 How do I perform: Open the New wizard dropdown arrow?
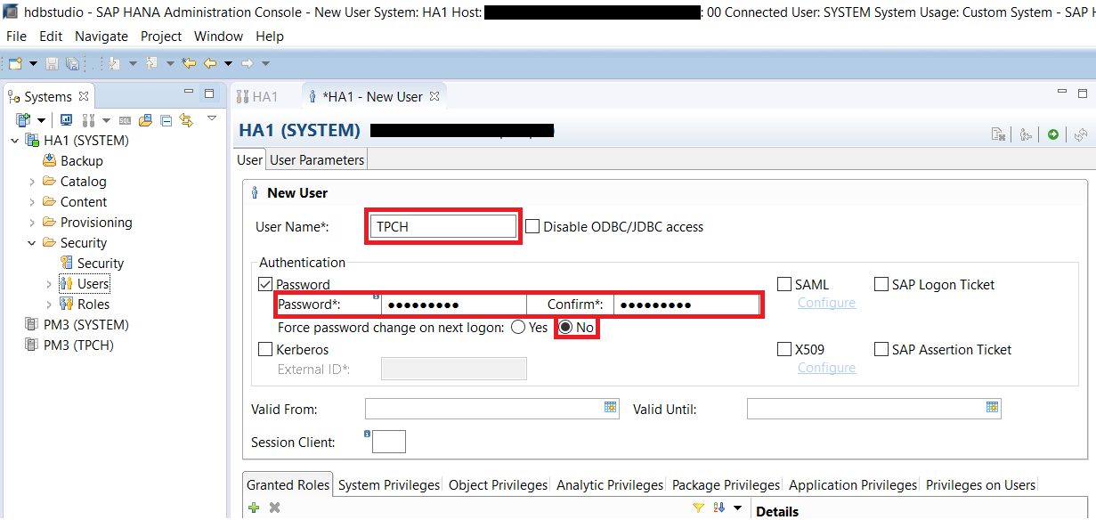(33, 63)
